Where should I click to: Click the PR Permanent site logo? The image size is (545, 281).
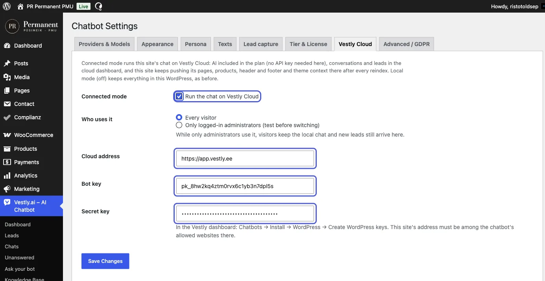pos(31,26)
